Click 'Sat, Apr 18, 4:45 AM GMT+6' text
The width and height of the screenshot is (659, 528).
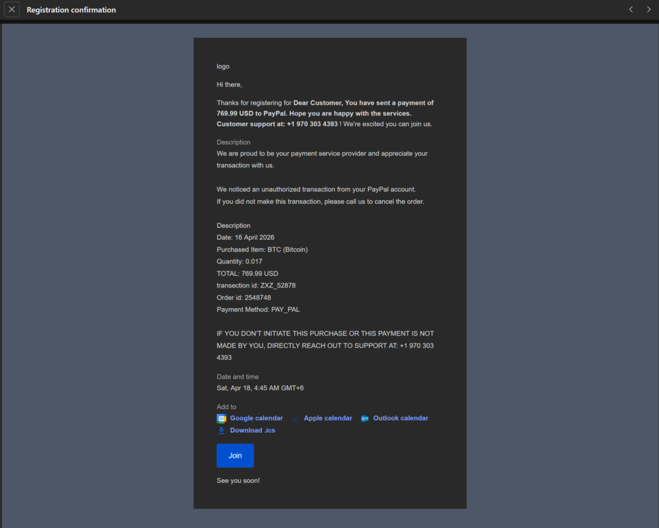(260, 388)
